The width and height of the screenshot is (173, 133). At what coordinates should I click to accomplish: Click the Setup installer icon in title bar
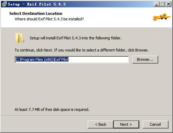tap(4, 4)
